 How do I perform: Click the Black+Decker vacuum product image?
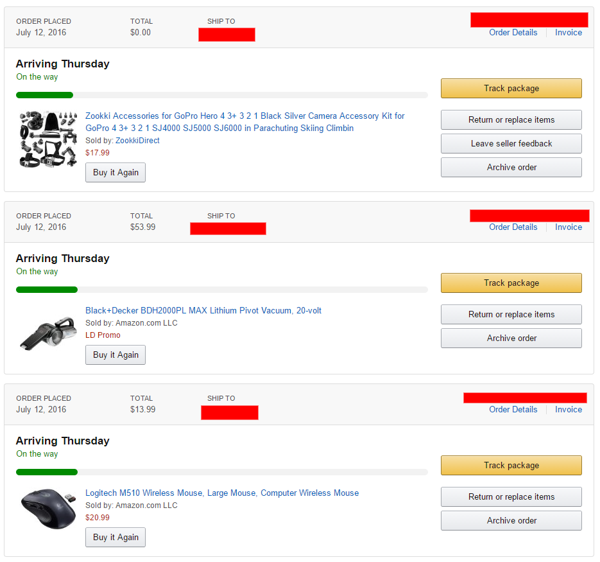pos(47,333)
